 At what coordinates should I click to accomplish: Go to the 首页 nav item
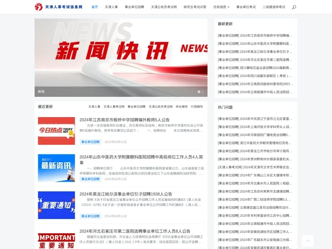(x=95, y=7)
